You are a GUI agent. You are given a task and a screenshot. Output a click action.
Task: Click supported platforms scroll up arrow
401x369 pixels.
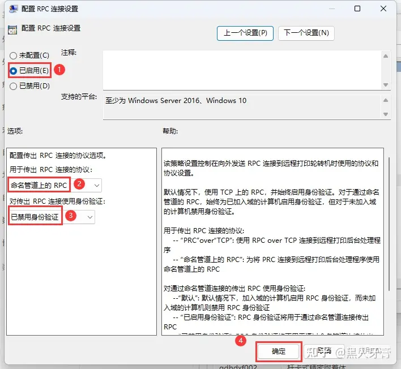click(386, 100)
